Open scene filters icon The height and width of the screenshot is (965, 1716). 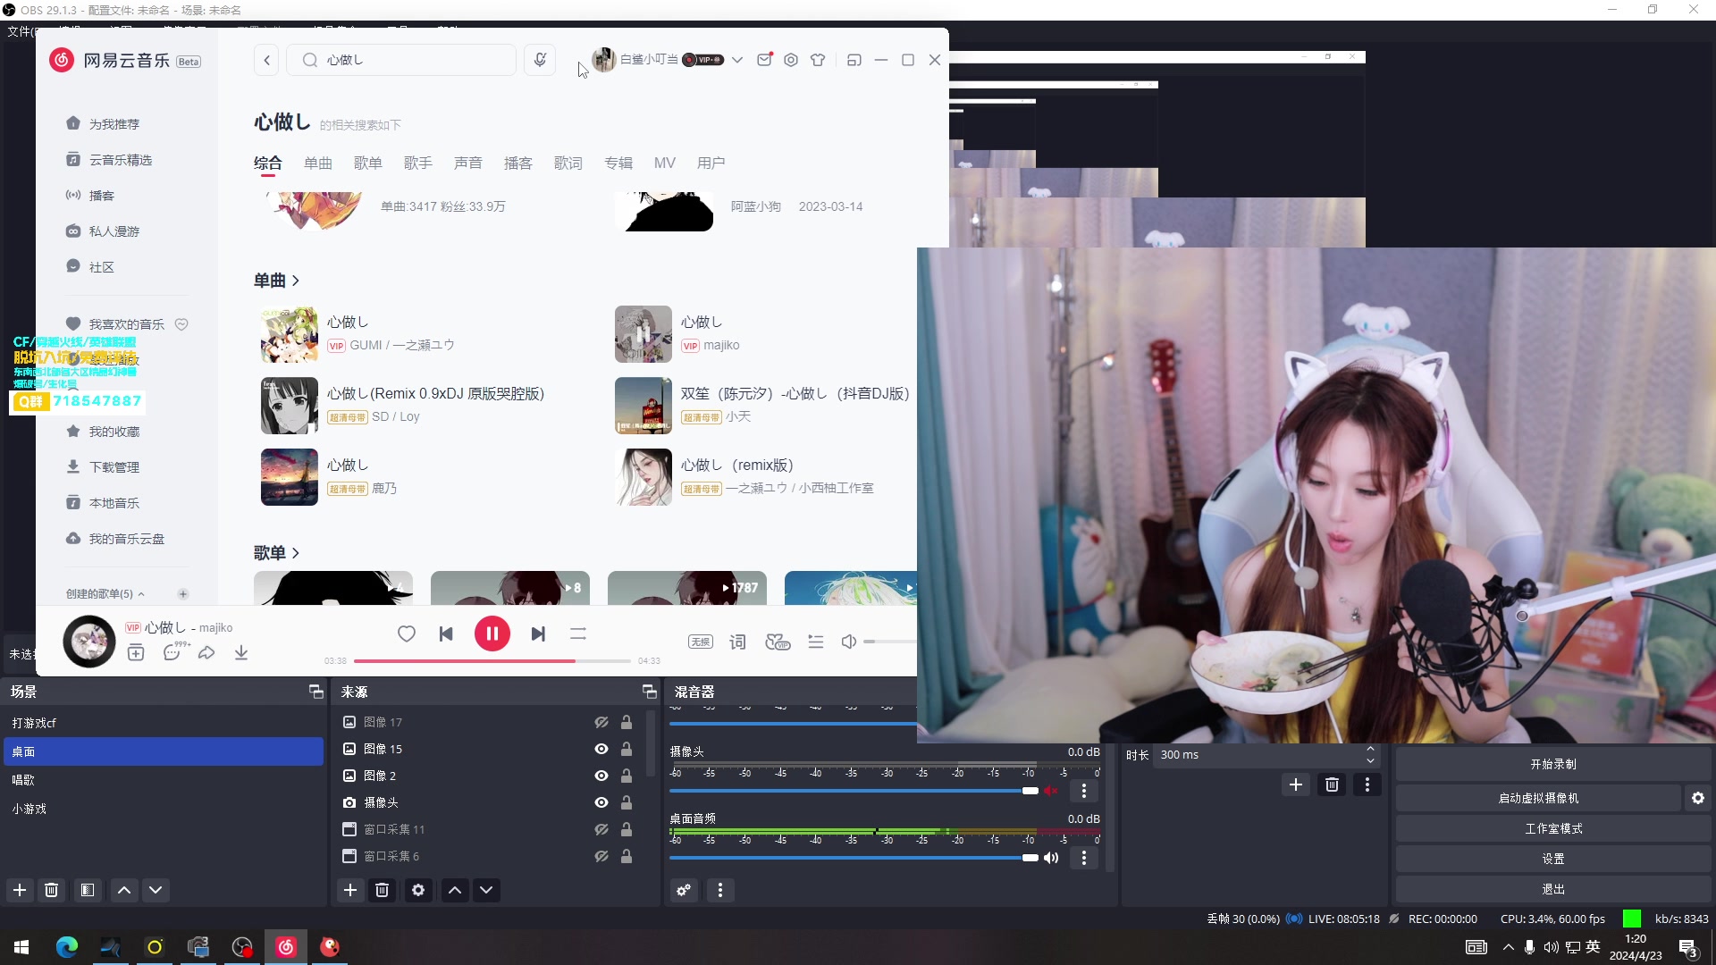click(88, 890)
